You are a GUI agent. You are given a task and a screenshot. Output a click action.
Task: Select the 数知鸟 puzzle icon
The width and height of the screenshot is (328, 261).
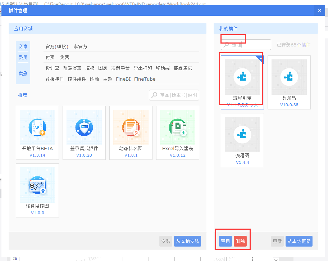pos(289,77)
